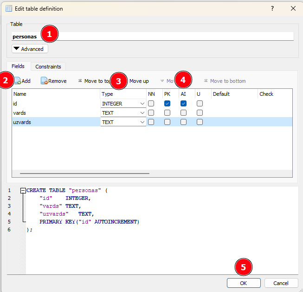
Task: Click the help question mark in title bar
Action: (x=272, y=8)
